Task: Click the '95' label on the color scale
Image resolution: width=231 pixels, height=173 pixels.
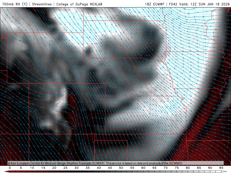Action: point(221,168)
